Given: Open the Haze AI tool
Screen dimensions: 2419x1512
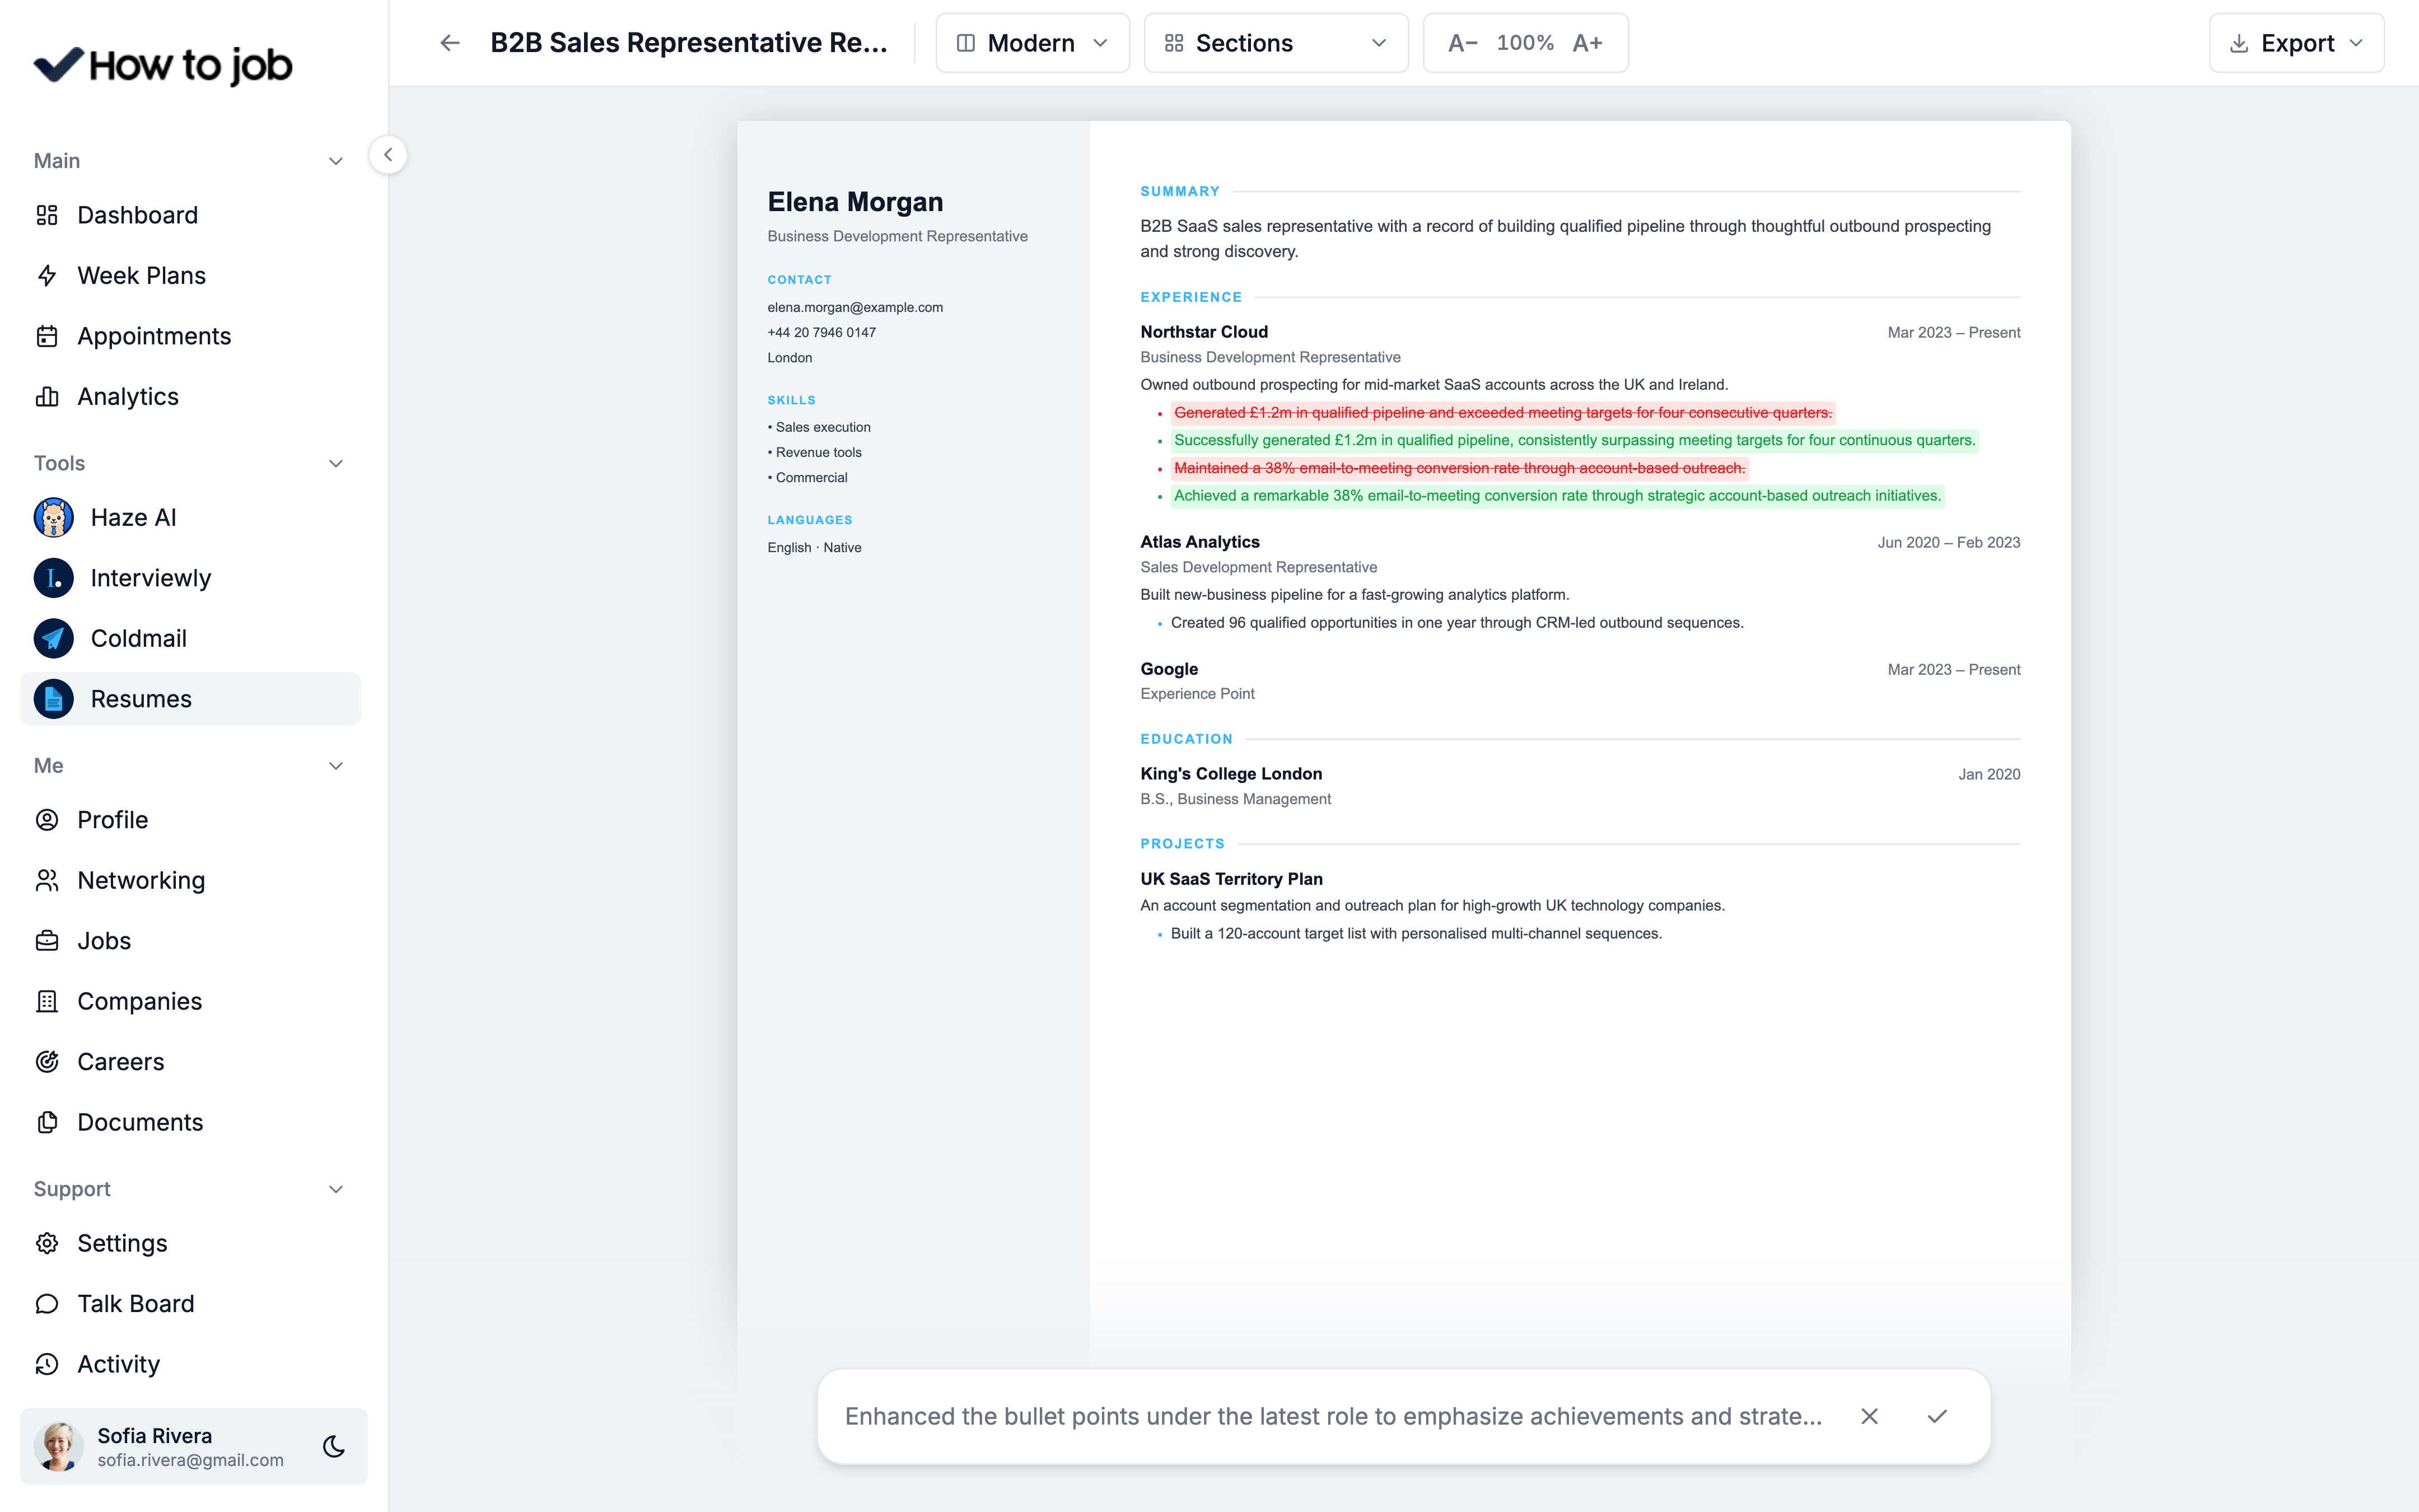Looking at the screenshot, I should coord(190,517).
